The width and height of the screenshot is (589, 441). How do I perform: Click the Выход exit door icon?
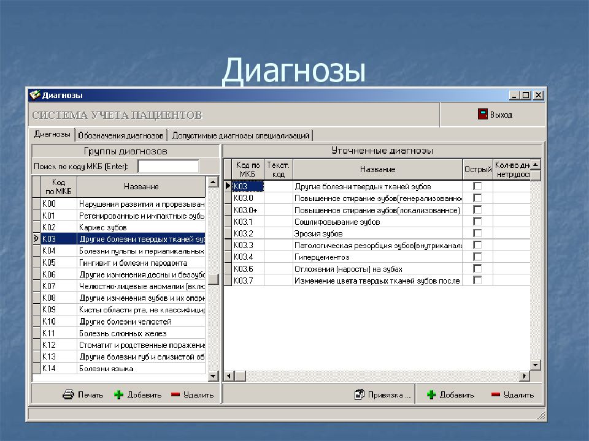coord(482,114)
